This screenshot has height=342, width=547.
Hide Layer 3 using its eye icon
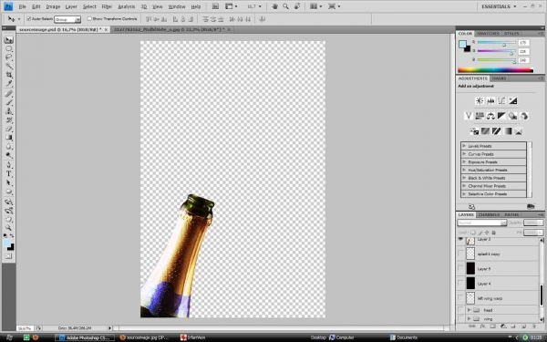[x=460, y=240]
